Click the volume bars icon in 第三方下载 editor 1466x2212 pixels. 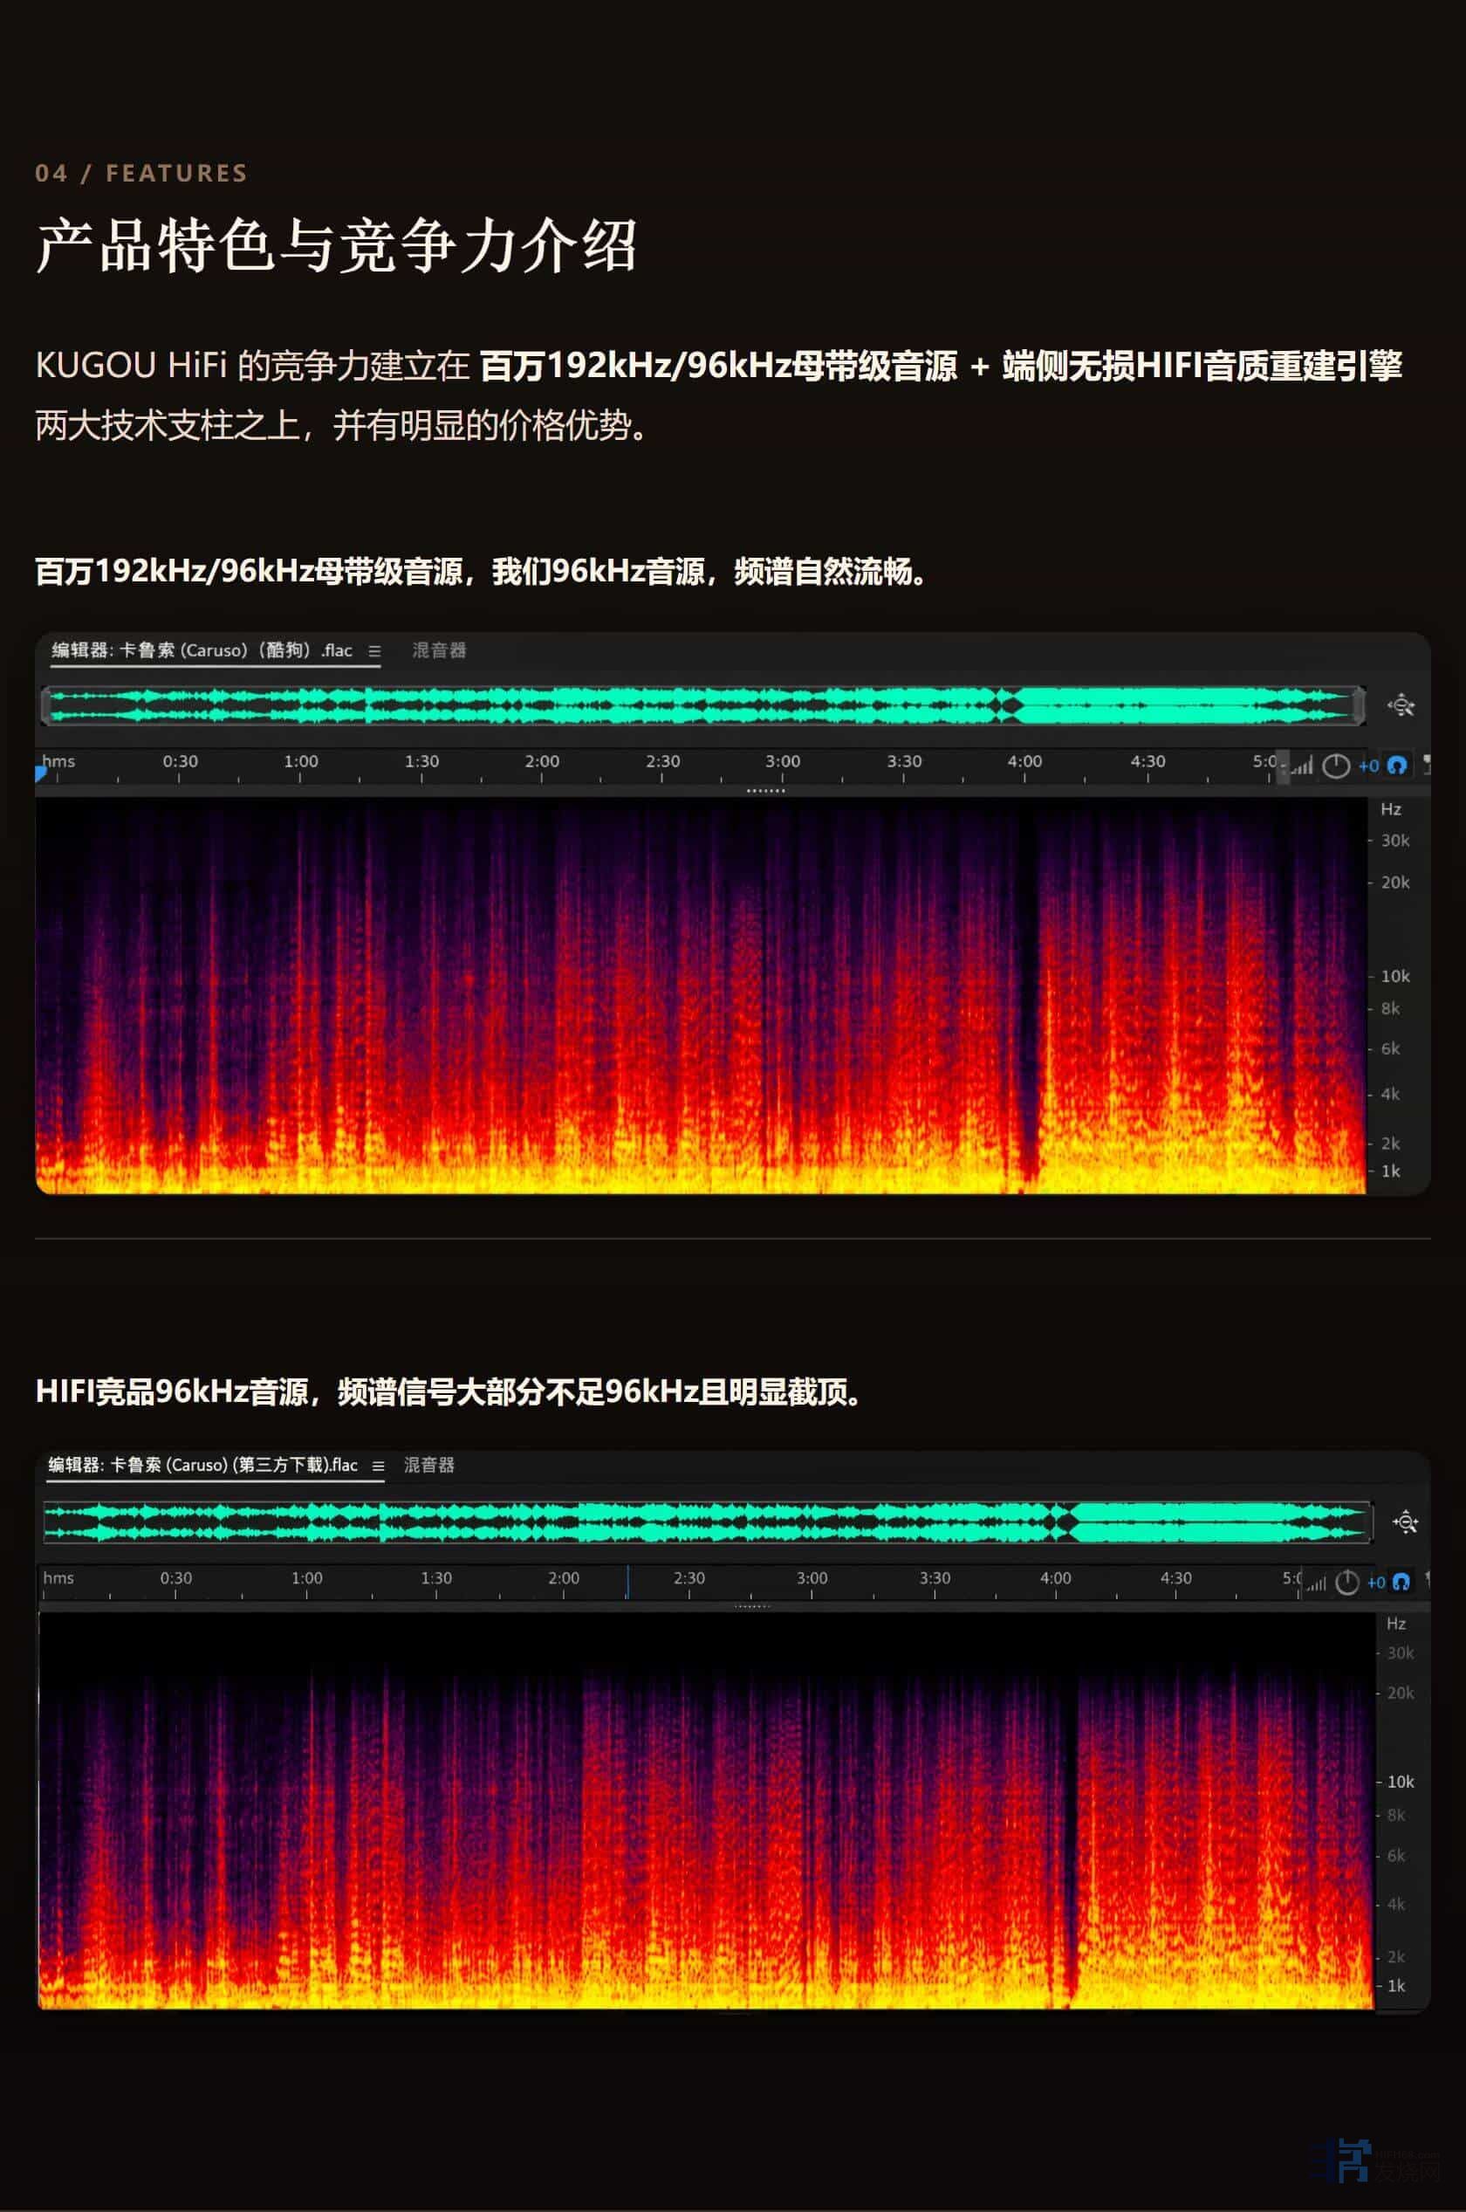(x=1317, y=1583)
